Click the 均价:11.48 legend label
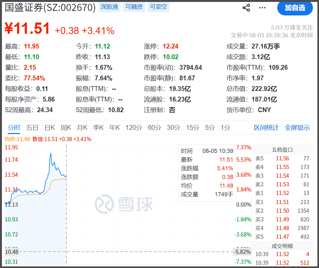 click(x=17, y=139)
